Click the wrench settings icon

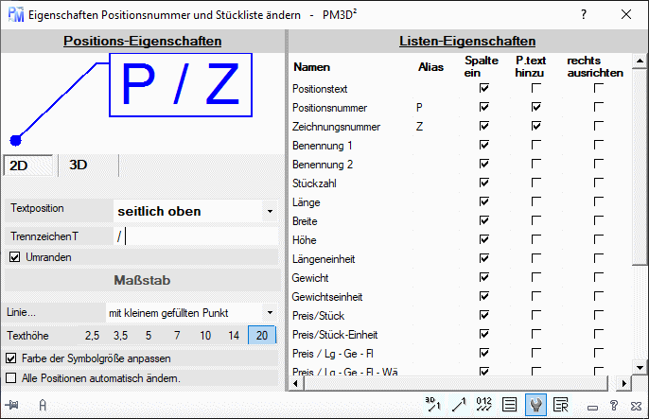(x=535, y=405)
